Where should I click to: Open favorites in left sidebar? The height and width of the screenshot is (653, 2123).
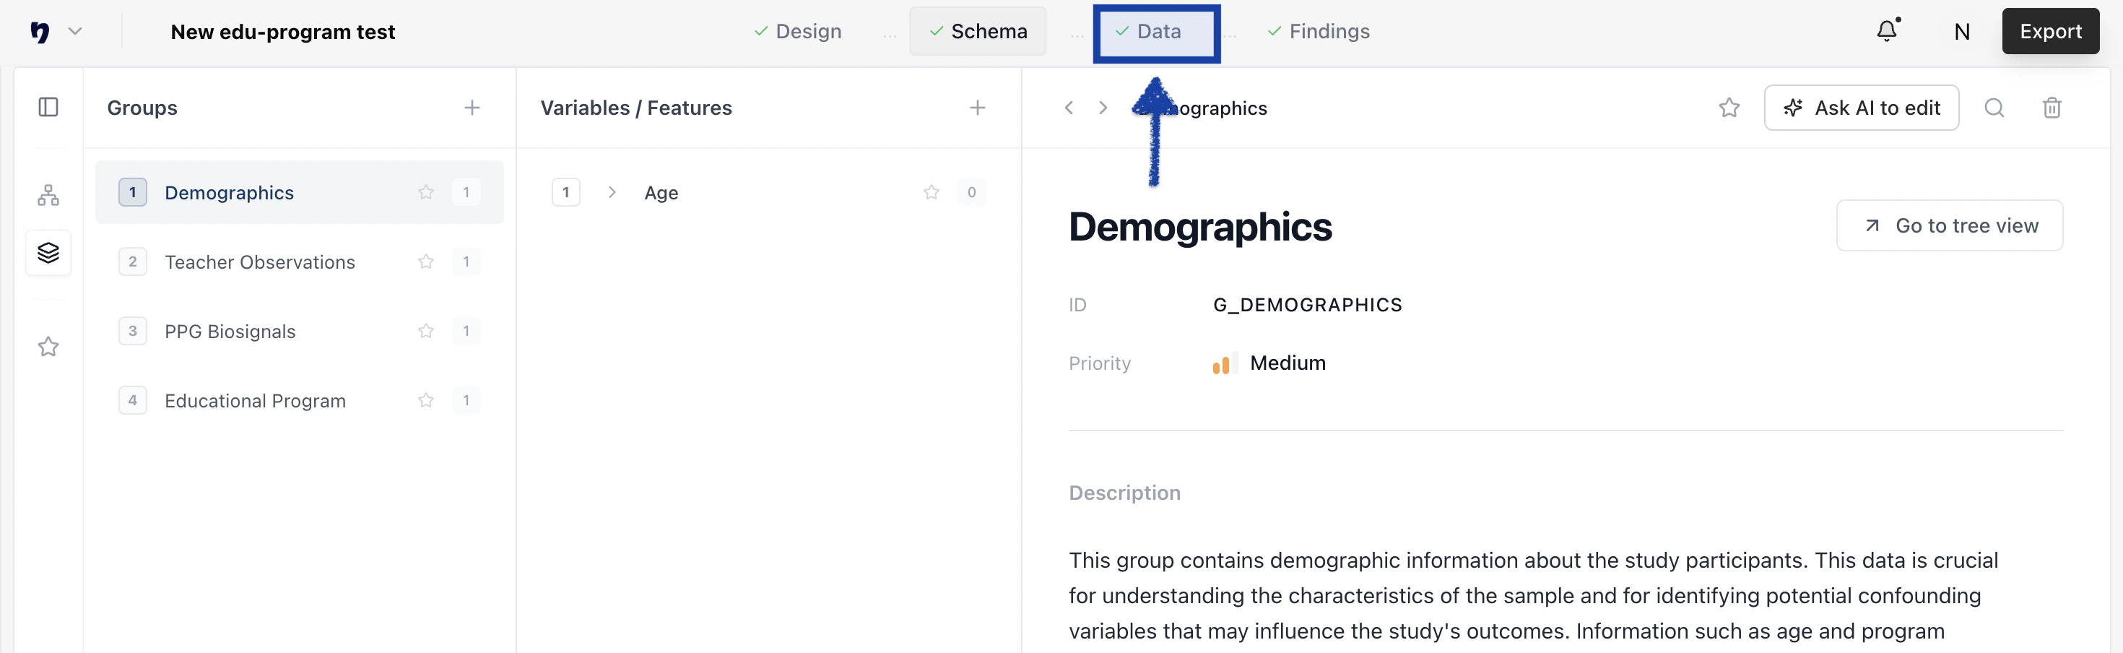(48, 346)
